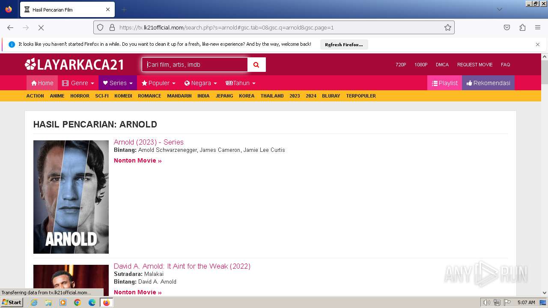Open Microsoft Edge from the taskbar
This screenshot has height=308, width=548.
(92, 302)
